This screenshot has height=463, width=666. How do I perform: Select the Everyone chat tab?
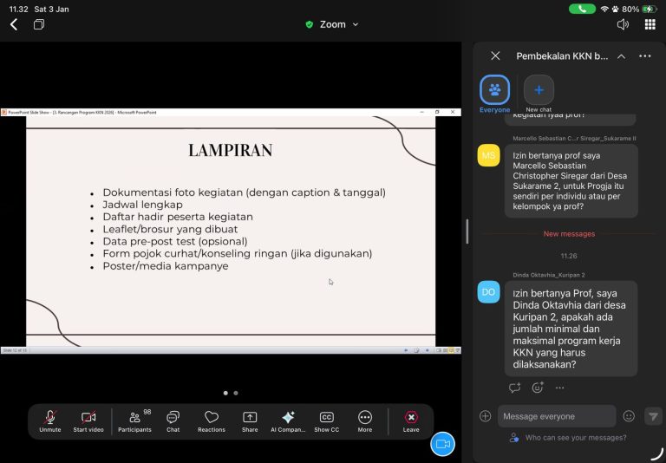point(495,92)
